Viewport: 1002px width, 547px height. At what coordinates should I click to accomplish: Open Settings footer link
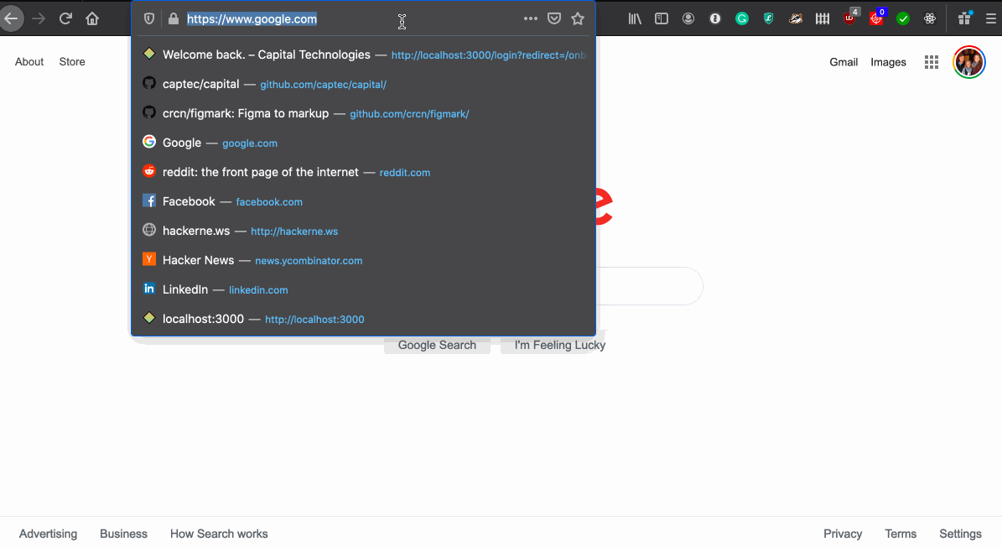pos(960,534)
